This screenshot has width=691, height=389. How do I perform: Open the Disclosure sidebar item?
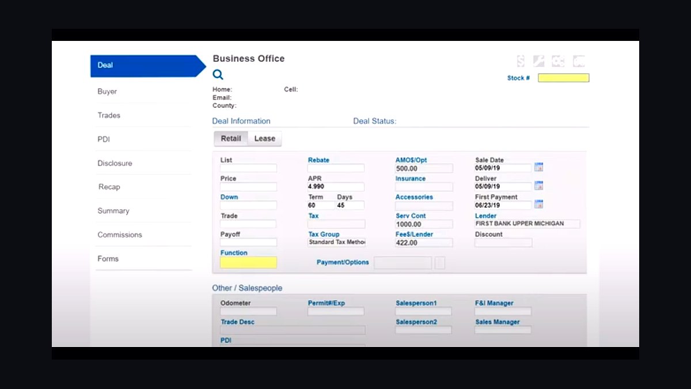[x=115, y=163]
